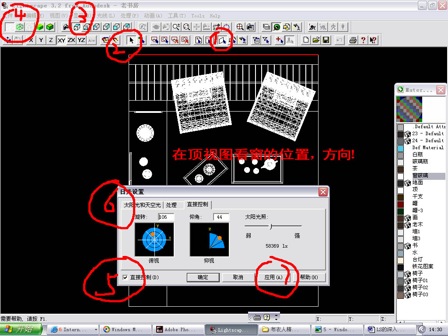
Task: Click the Zoom extents crosshair magnifier icon
Action: click(x=240, y=27)
